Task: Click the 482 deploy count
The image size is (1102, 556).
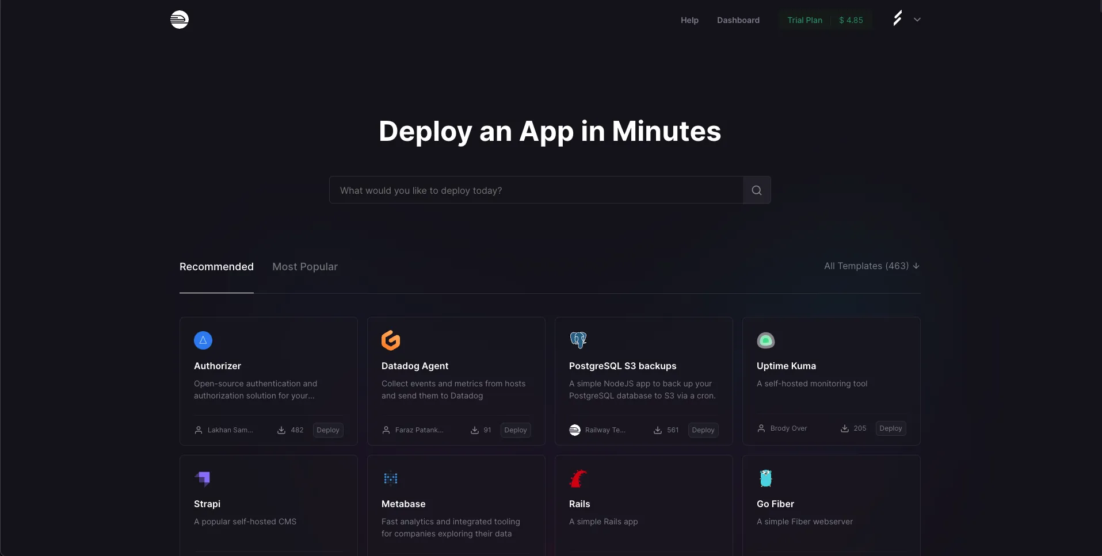Action: (297, 430)
